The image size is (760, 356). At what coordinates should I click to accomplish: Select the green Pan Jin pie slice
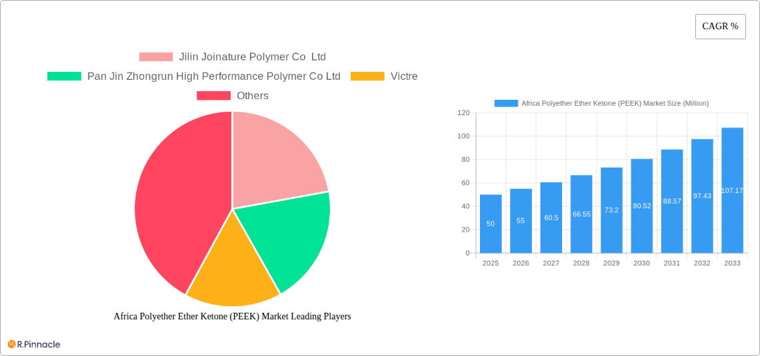click(x=289, y=235)
